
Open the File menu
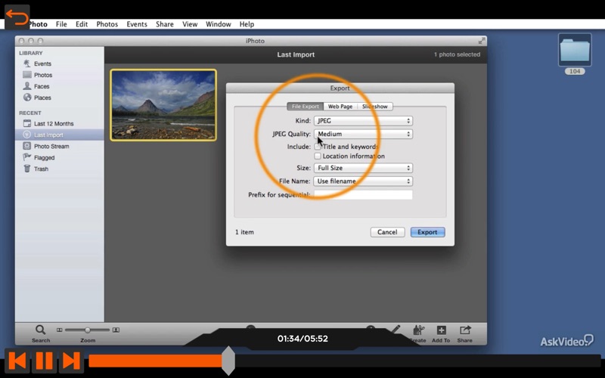61,24
